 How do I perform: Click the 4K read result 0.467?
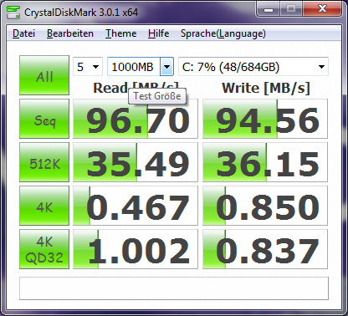136,206
